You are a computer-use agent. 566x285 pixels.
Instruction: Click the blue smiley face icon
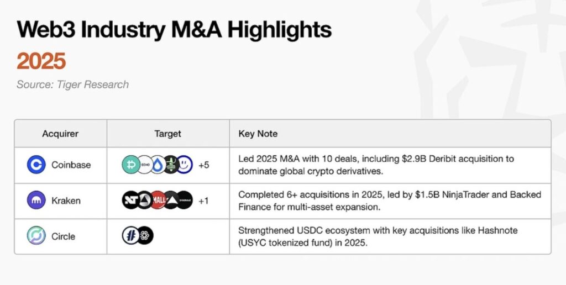[x=184, y=165]
